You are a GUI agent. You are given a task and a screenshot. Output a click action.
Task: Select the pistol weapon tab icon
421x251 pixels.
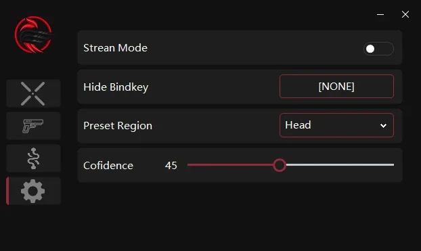[x=33, y=126]
